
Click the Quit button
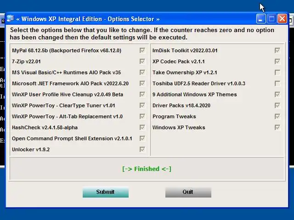tap(188, 192)
